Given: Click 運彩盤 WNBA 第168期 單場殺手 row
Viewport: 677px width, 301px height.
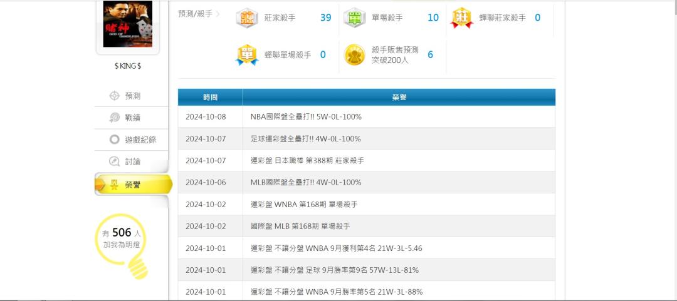Looking at the screenshot, I should (367, 205).
